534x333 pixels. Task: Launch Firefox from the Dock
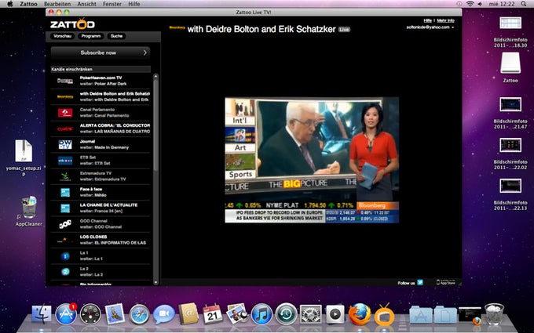tap(360, 313)
